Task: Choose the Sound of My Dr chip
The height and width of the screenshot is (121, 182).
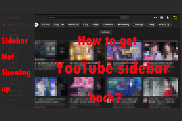Action: tap(165, 25)
